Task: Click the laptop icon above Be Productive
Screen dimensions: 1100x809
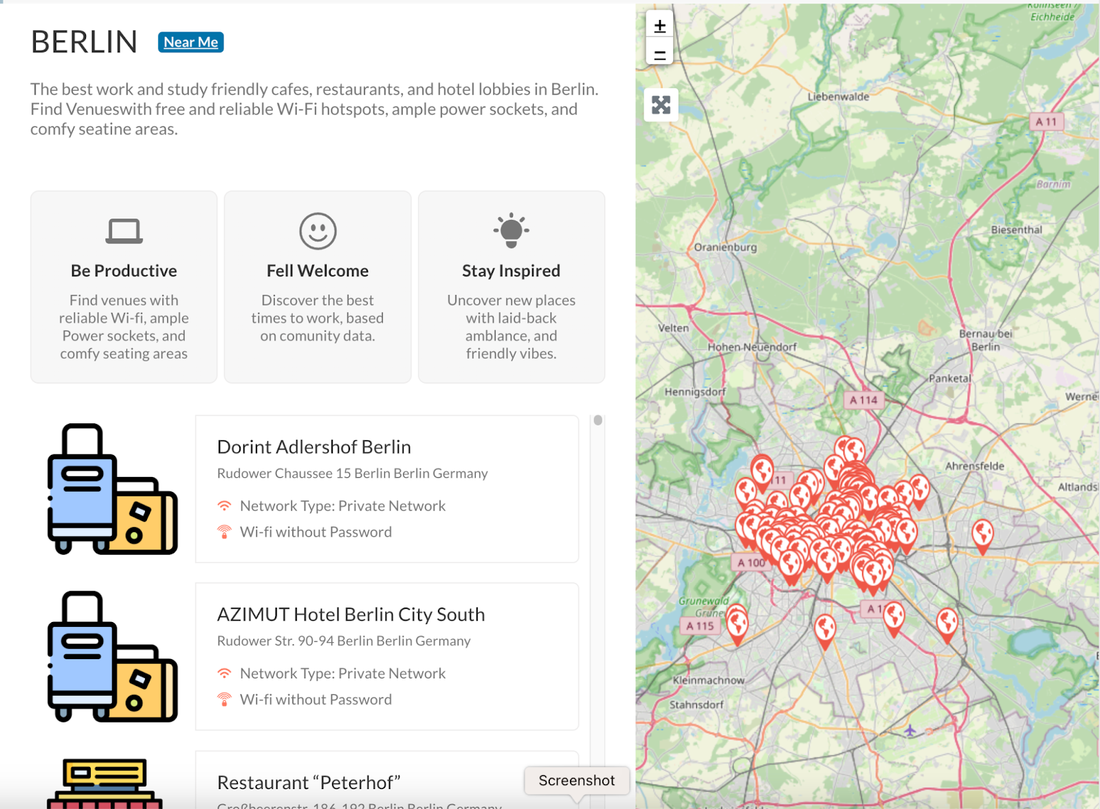Action: click(x=124, y=231)
